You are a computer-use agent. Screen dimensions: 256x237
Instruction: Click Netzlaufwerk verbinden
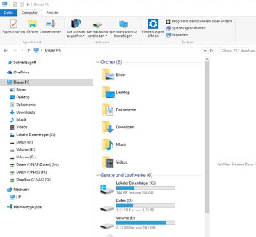click(97, 29)
